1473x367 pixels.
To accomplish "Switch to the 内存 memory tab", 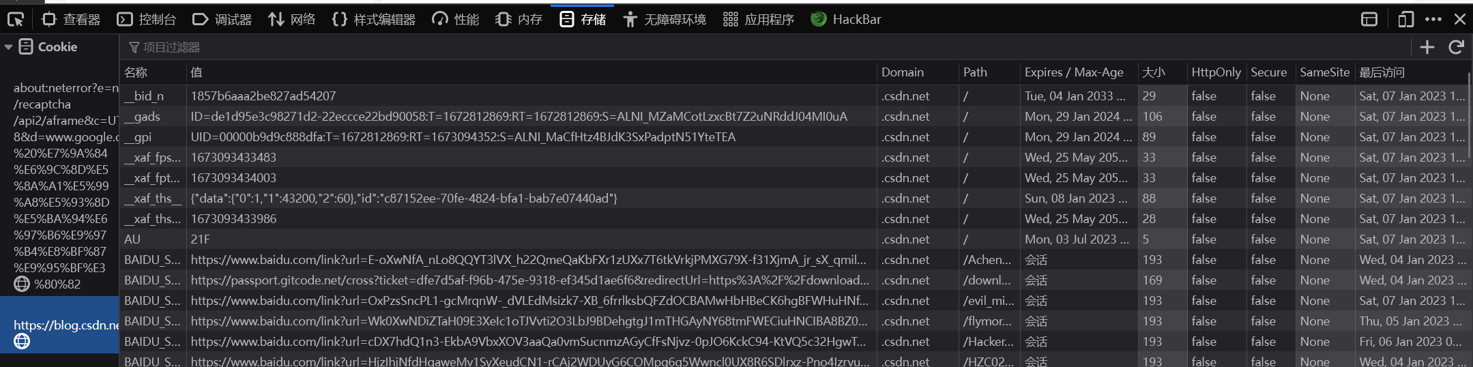I will (519, 19).
